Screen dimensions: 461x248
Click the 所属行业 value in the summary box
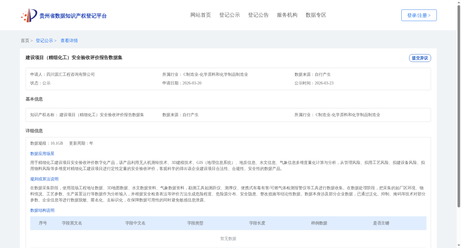(216, 74)
